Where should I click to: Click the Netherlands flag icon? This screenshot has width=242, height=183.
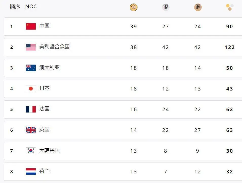[31, 171]
